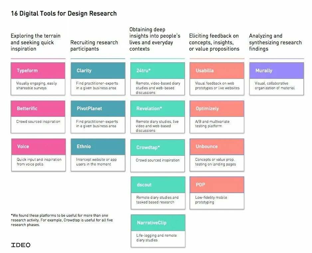
Task: Select the Clarity card
Action: point(98,79)
